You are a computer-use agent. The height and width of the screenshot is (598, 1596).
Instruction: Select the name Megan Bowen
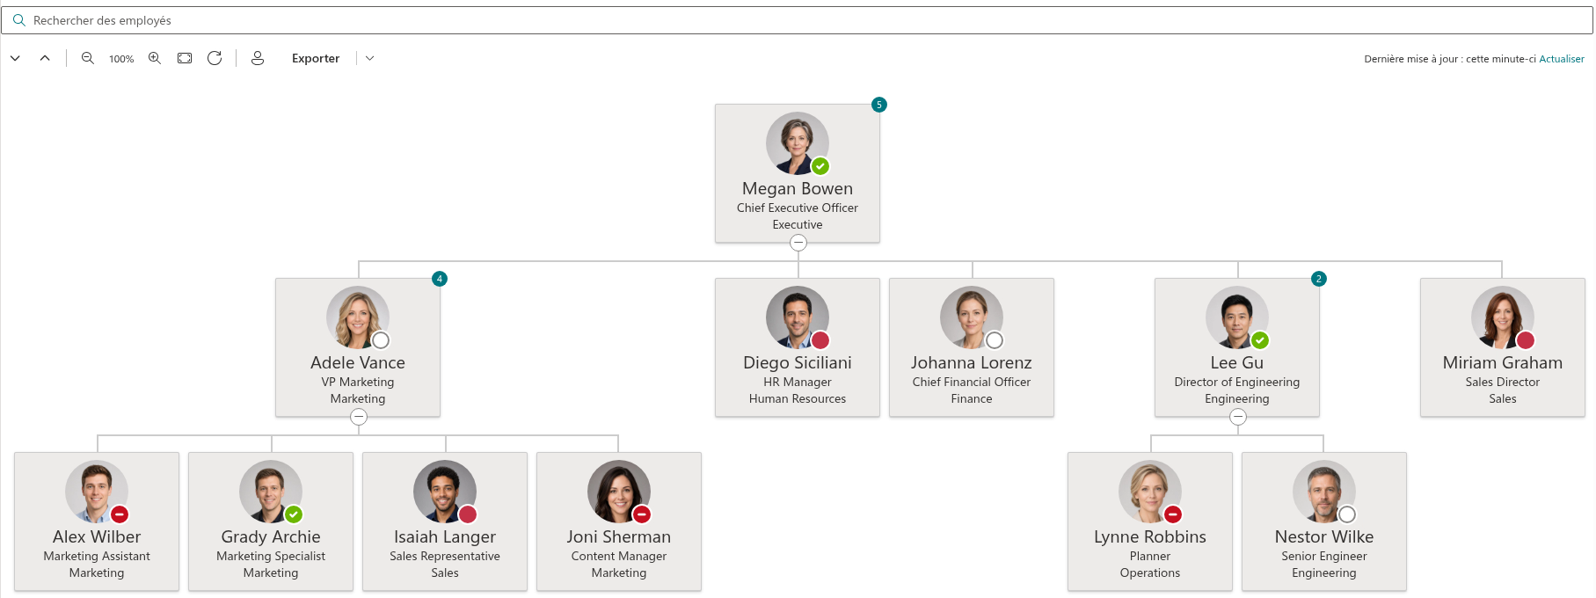pos(798,188)
